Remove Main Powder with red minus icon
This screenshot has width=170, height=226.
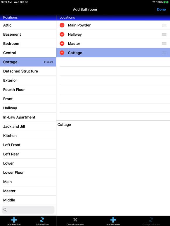[62, 25]
